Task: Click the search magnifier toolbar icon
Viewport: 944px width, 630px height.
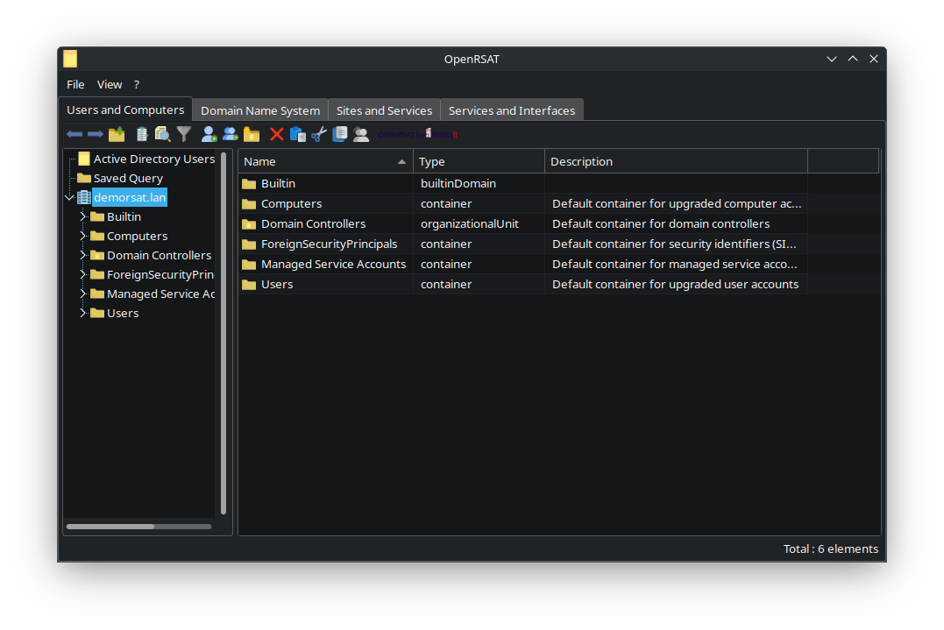Action: coord(163,134)
